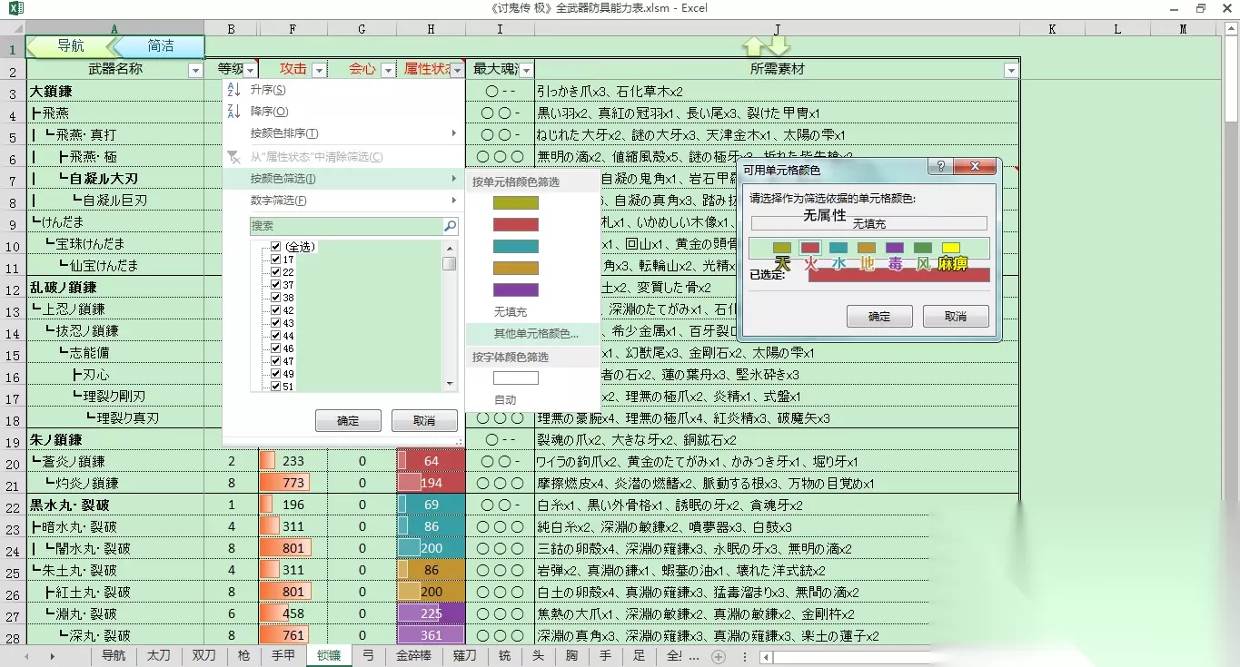The height and width of the screenshot is (667, 1240).
Task: Uncheck the value 43 checkbox
Action: pyautogui.click(x=275, y=323)
